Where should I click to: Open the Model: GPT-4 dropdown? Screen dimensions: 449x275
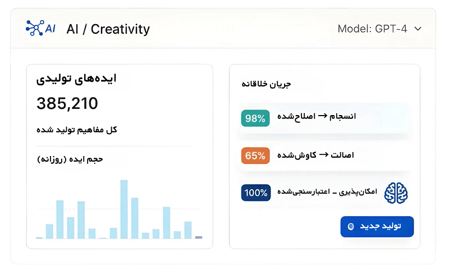coord(379,29)
